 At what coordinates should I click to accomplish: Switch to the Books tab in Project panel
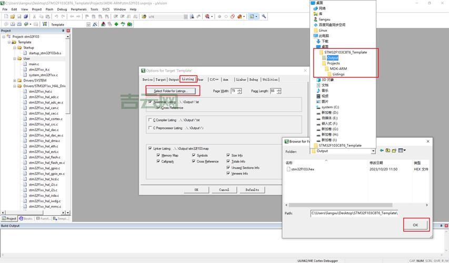point(26,219)
